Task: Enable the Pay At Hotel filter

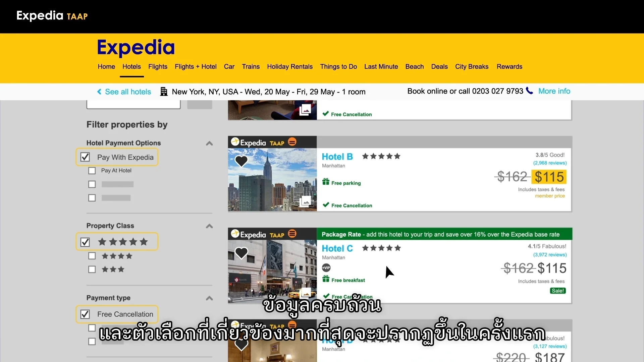Action: click(x=92, y=171)
